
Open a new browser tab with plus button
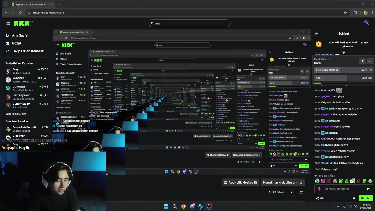59,4
